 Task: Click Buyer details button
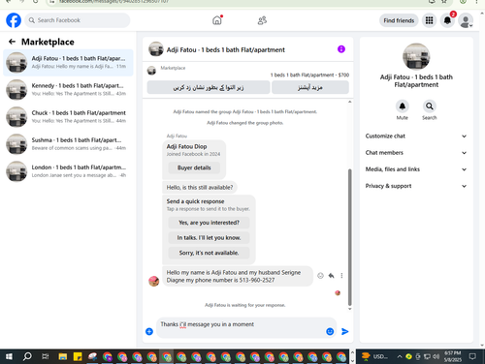[x=194, y=167]
